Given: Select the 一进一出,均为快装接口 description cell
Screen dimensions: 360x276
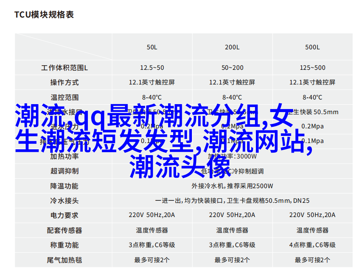Looking at the screenshot, I should click(232, 201).
